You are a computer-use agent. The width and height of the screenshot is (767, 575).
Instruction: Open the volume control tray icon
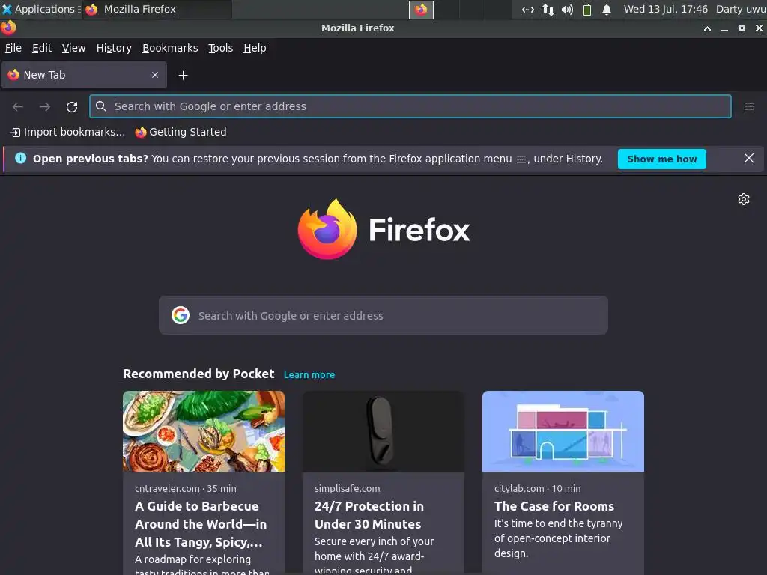point(567,10)
